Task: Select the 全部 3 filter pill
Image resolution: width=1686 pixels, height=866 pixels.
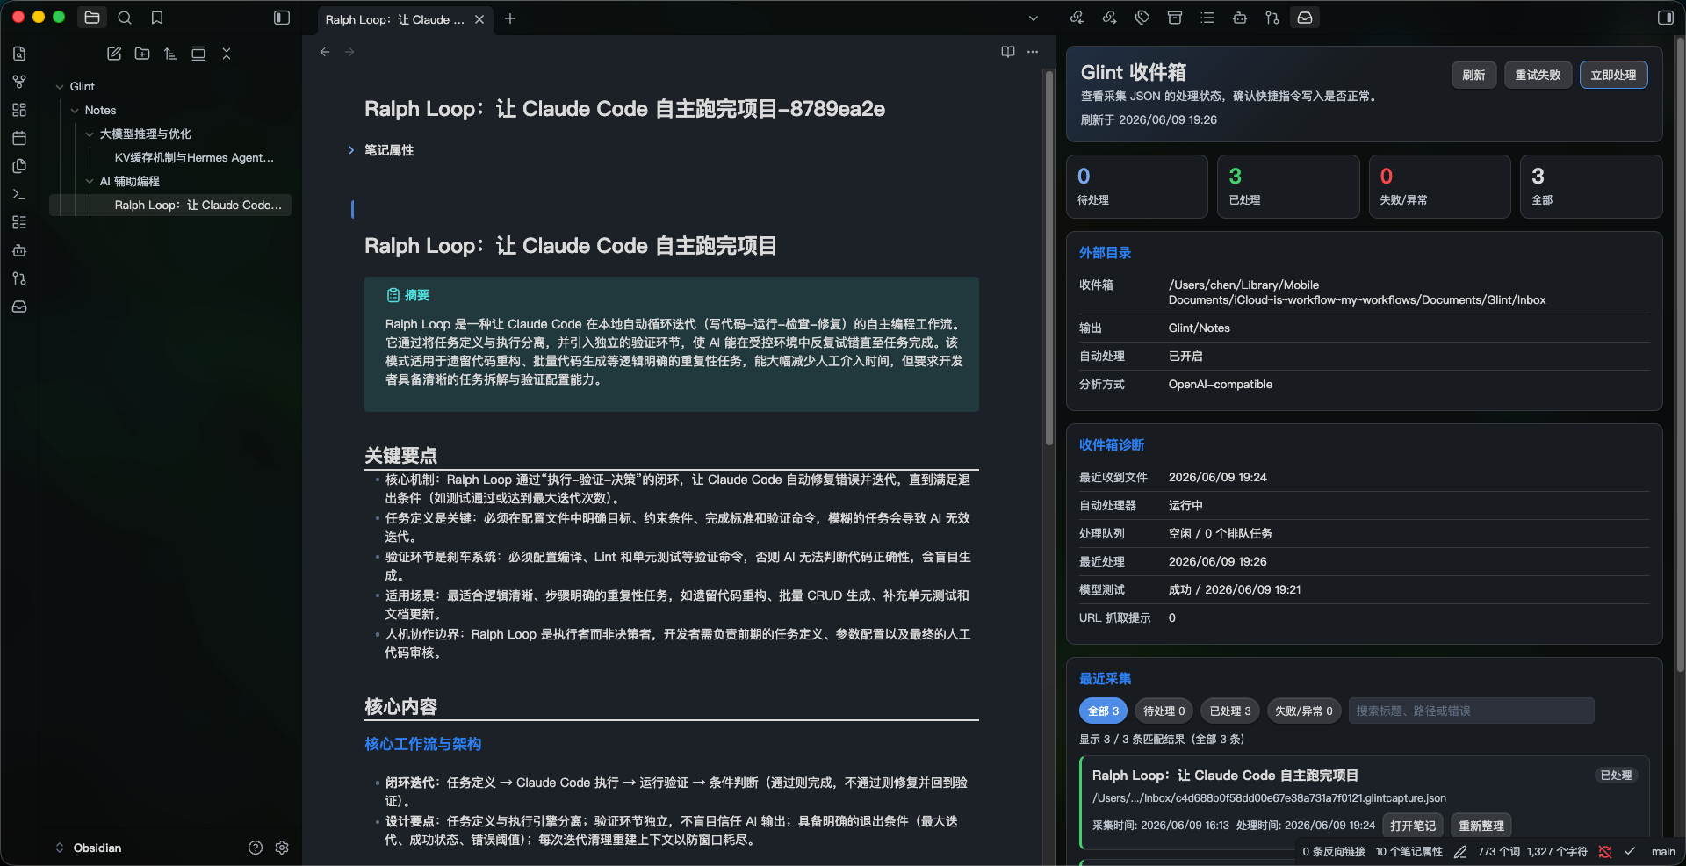Action: [1103, 711]
